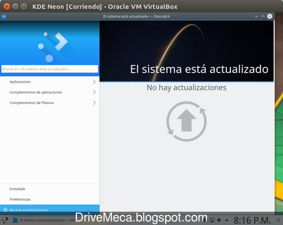
Task: Click the update arrow icon beside No hay actualizaciones
Action: click(5, 209)
